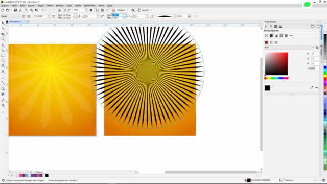
Task: Open the Options gear icon in toolbar
Action: coord(133,10)
